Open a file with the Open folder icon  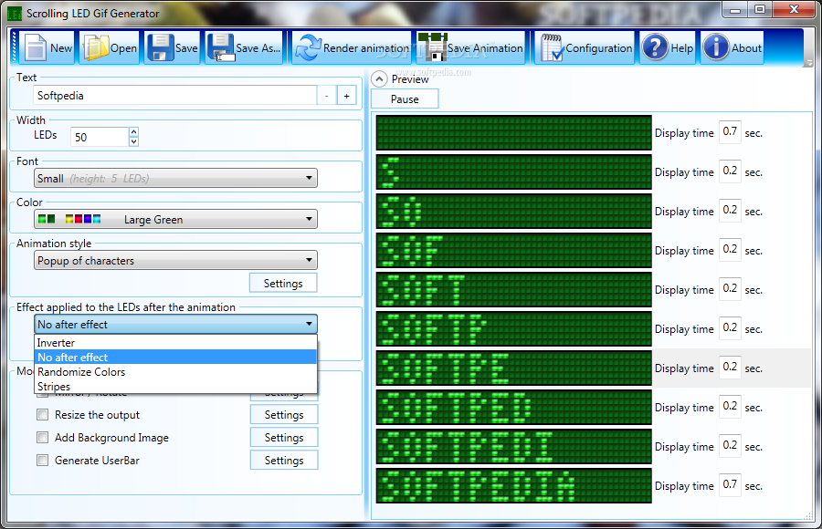click(97, 47)
